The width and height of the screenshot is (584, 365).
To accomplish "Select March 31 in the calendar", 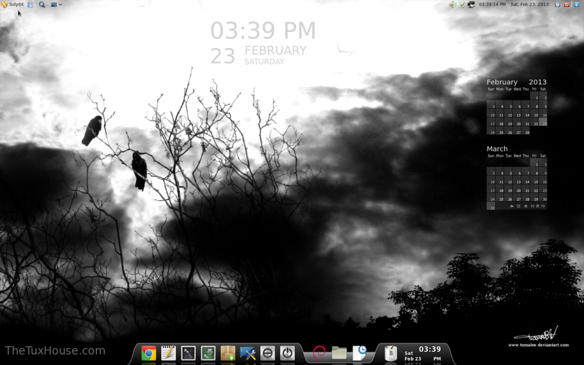I will coord(491,206).
